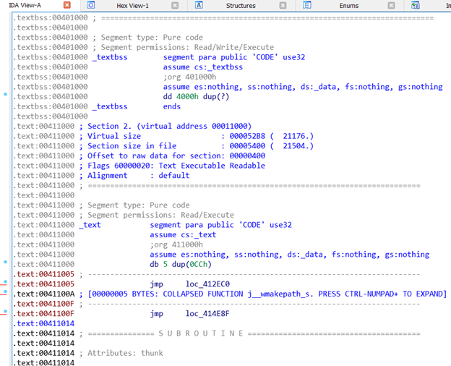
Task: Click breakpoint dot beside 'jmp loc_412EC0' line
Action: pos(6,281)
